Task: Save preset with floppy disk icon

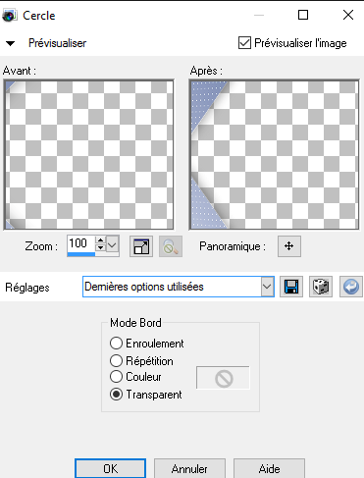Action: (x=291, y=287)
